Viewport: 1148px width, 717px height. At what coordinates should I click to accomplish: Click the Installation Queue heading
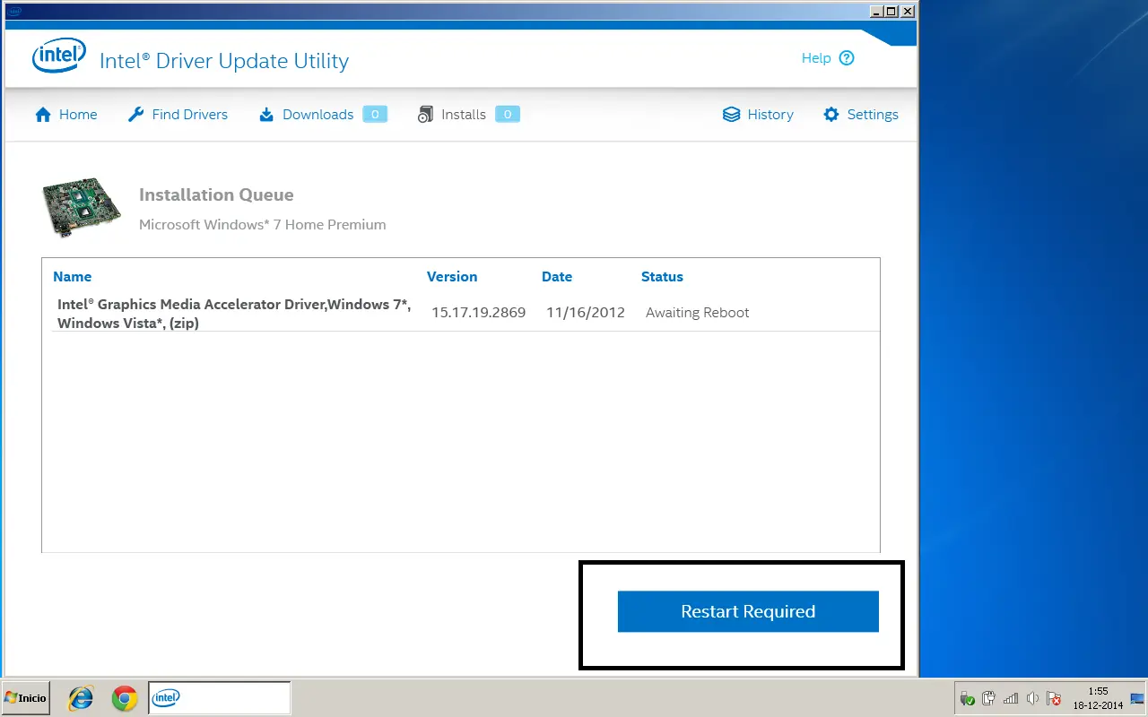[x=216, y=194]
